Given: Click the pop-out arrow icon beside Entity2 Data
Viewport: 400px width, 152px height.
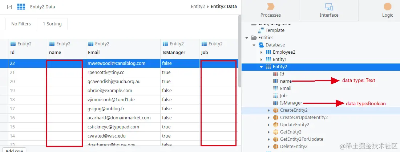Looking at the screenshot, I should pyautogui.click(x=9, y=7).
